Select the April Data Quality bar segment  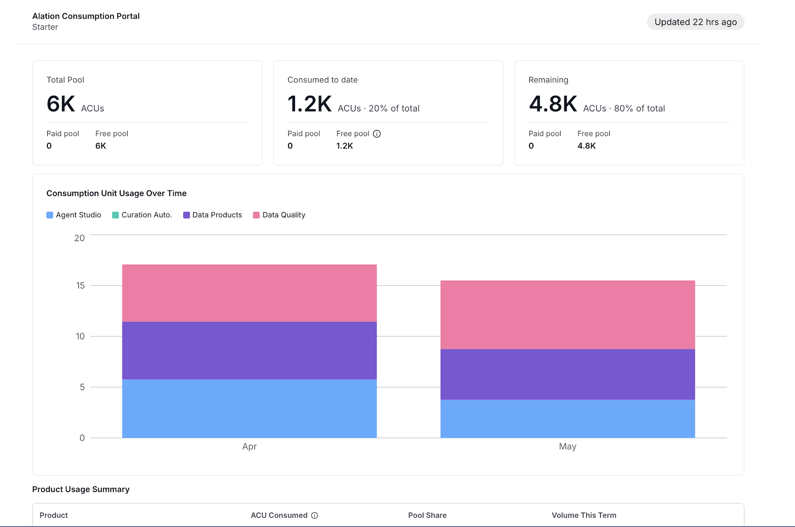tap(250, 293)
